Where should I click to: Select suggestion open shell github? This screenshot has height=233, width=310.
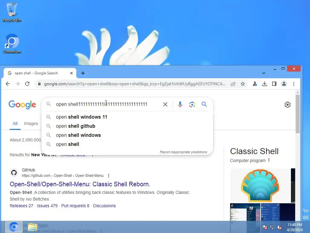[127, 126]
